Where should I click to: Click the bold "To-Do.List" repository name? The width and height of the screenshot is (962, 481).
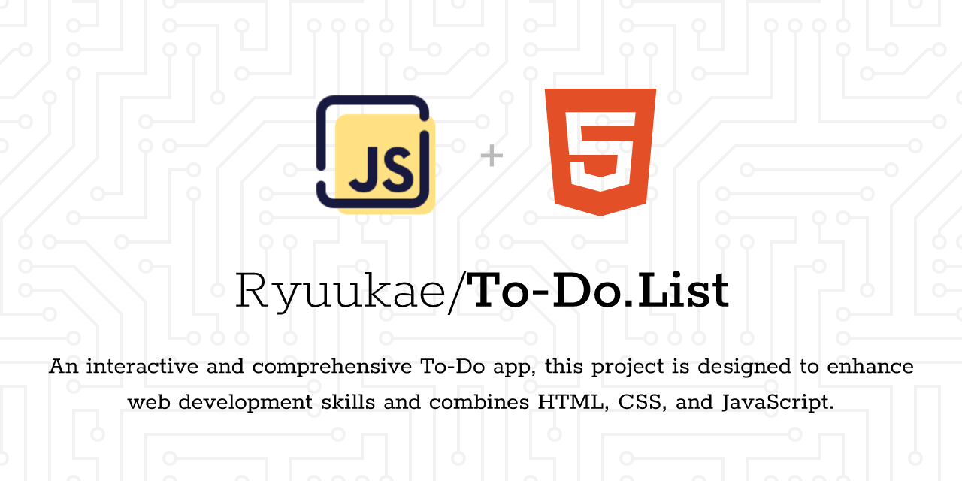[598, 291]
